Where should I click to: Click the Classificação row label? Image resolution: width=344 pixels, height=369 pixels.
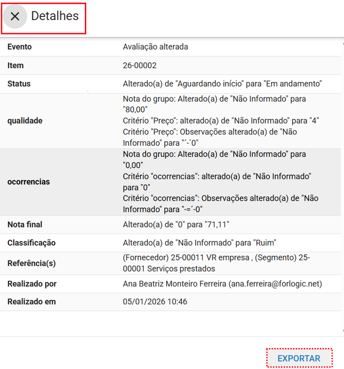(x=31, y=243)
